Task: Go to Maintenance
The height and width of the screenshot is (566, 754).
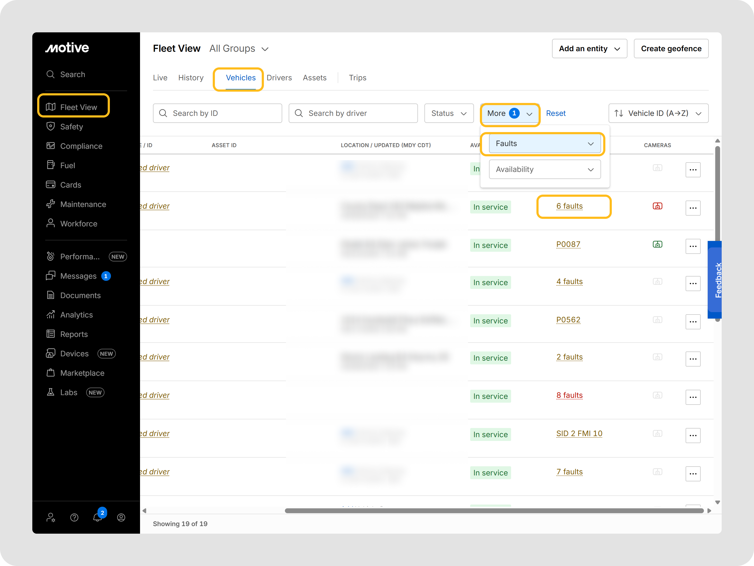Action: [x=76, y=204]
